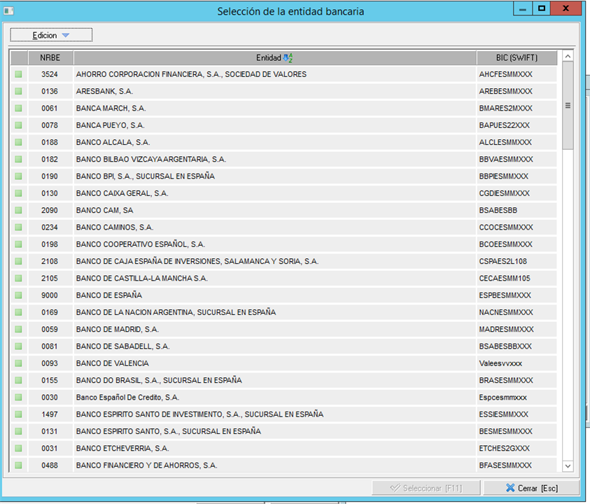Screen dimensions: 590x504
Task: Click the green icon beside BANCO CAM, SA
Action: pyautogui.click(x=18, y=210)
